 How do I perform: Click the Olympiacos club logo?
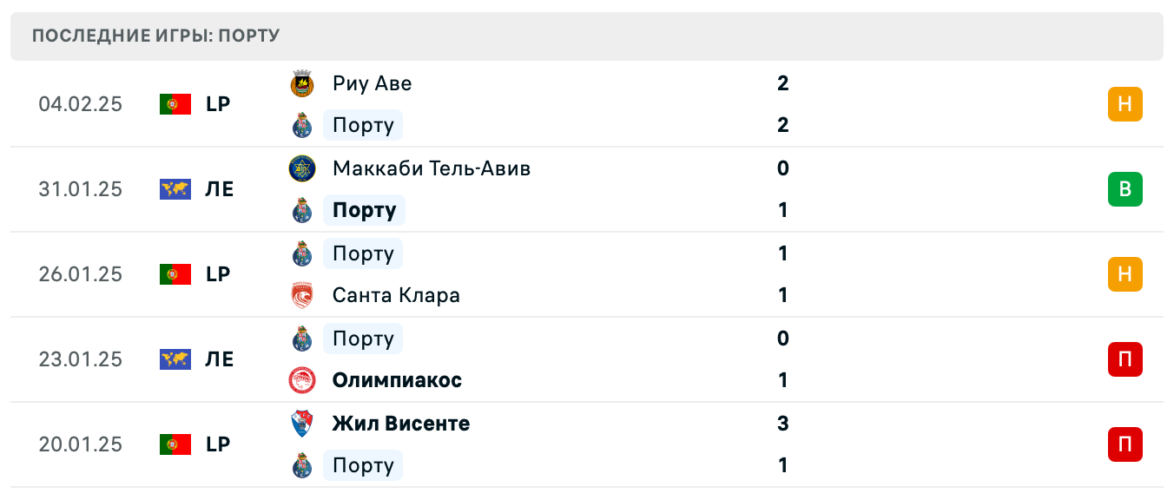[301, 380]
